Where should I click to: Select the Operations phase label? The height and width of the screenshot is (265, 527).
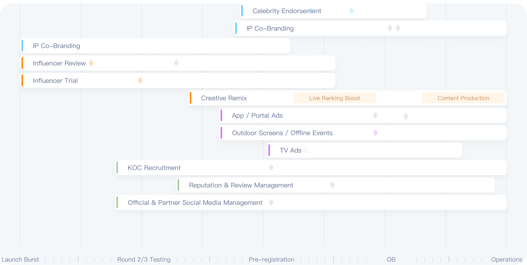(x=506, y=260)
